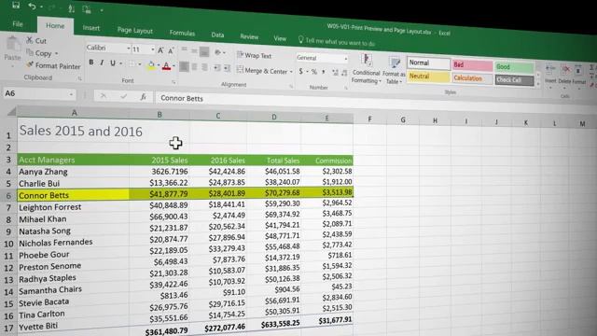The width and height of the screenshot is (597, 336).
Task: Toggle Middle Align in Alignment group
Action: pyautogui.click(x=194, y=50)
